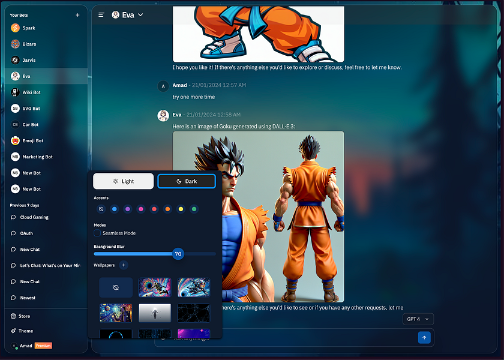Send message with arrow button
This screenshot has width=504, height=360.
pyautogui.click(x=424, y=337)
